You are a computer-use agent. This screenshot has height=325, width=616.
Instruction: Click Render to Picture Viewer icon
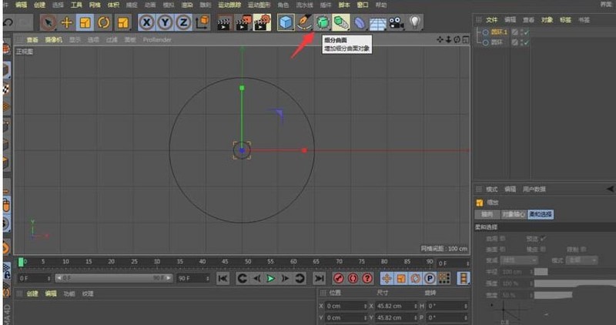click(243, 23)
